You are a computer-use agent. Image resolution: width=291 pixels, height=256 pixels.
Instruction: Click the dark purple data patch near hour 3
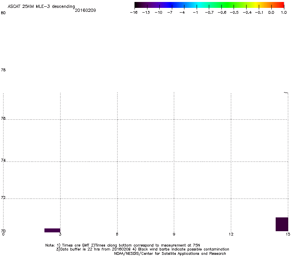point(52,230)
